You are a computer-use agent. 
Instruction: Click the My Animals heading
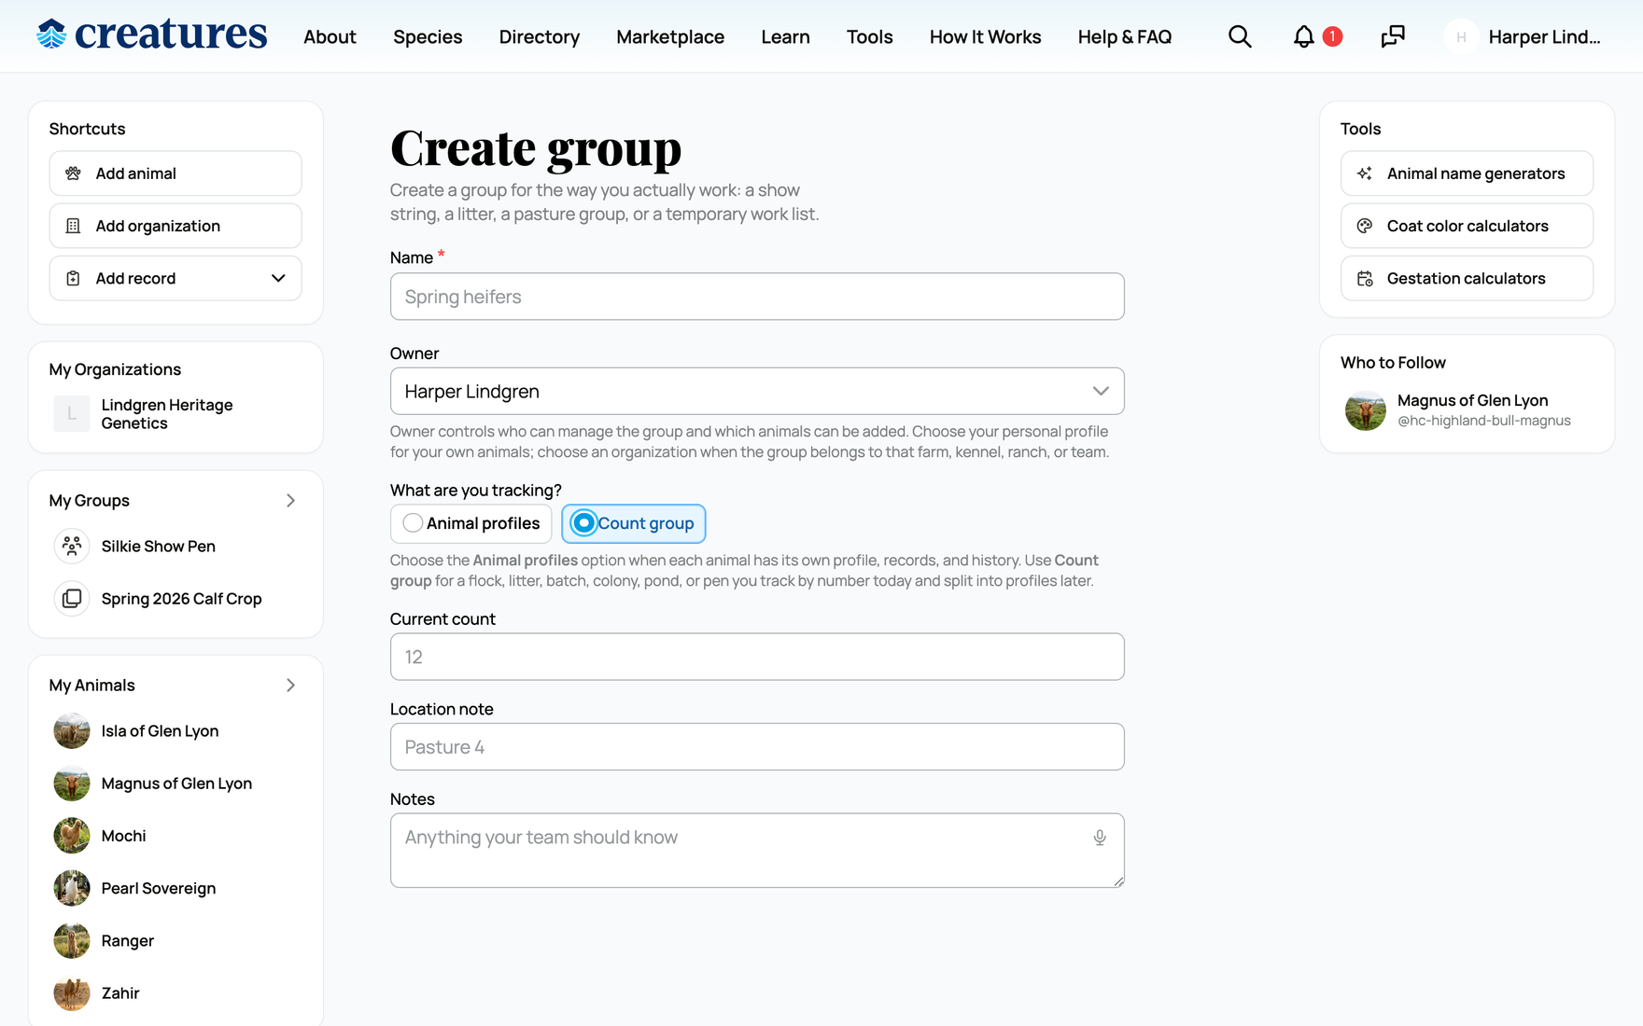91,686
